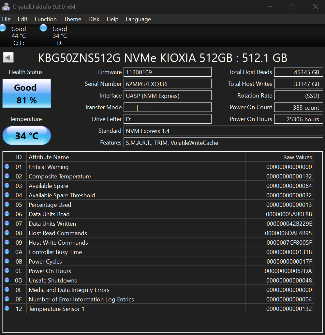Click status dot for Power Cycles row
Viewport: 325px width, 335px height.
[7, 261]
